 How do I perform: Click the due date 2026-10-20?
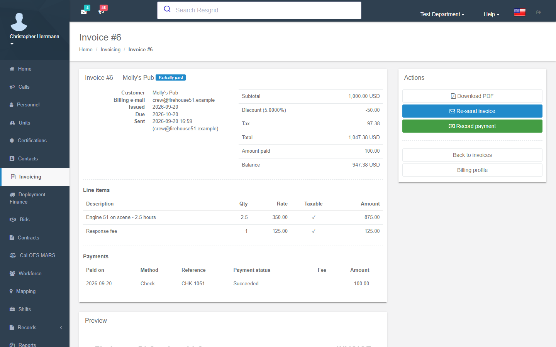coord(165,115)
